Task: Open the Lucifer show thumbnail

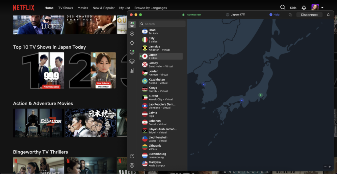Action: pyautogui.click(x=39, y=25)
